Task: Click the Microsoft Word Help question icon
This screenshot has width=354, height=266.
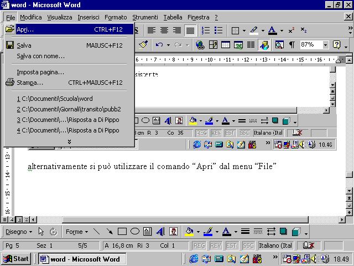Action: tap(336, 45)
